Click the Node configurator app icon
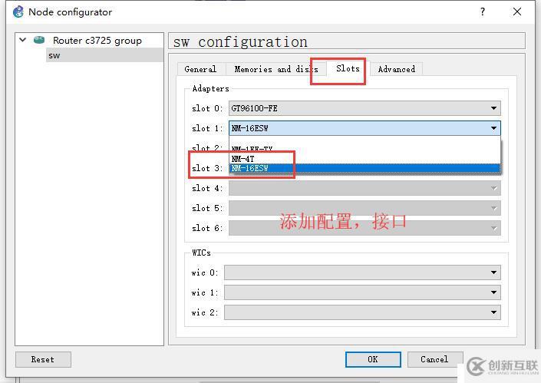The height and width of the screenshot is (383, 541). (18, 12)
